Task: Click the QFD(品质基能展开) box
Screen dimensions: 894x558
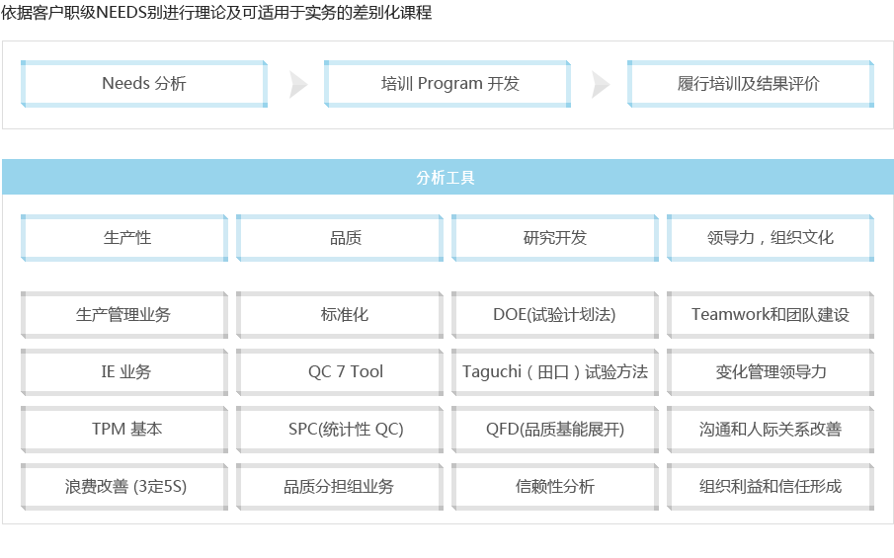Action: point(555,430)
